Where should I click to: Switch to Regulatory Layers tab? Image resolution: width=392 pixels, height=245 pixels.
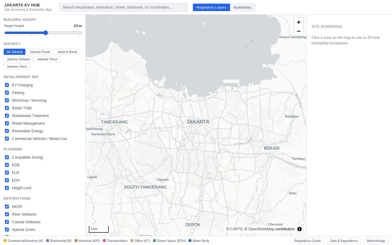point(211,7)
